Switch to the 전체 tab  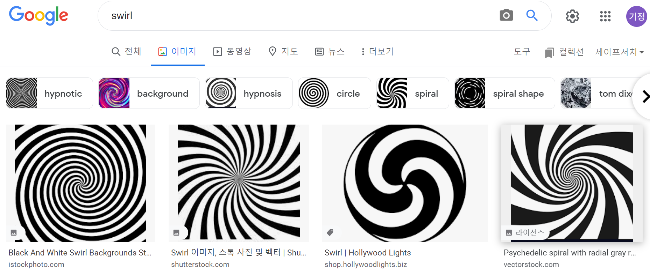126,52
